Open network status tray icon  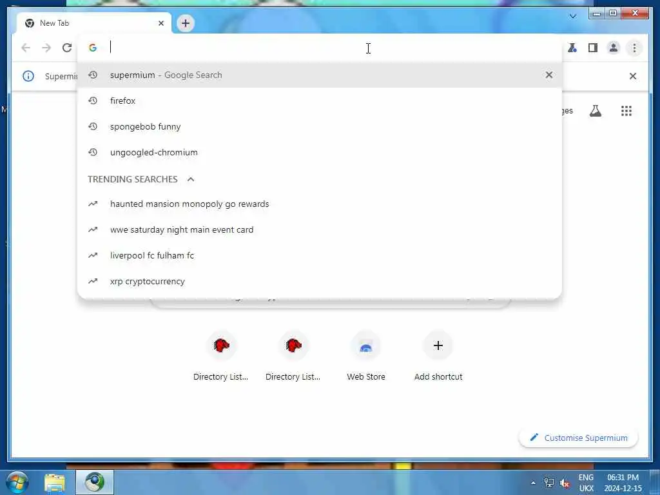click(549, 483)
